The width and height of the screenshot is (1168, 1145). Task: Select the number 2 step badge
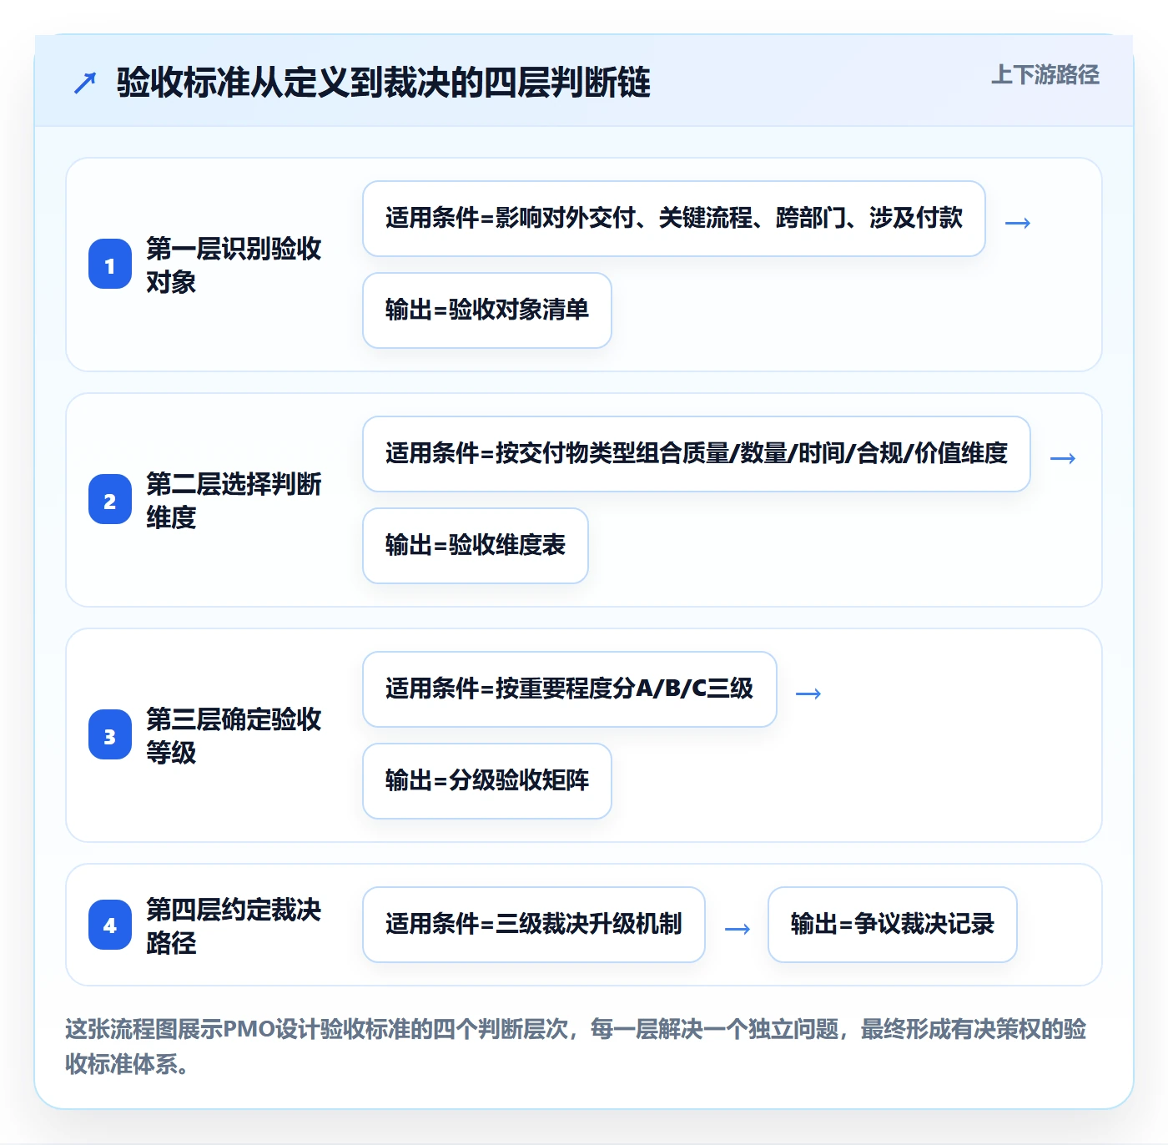pos(110,500)
